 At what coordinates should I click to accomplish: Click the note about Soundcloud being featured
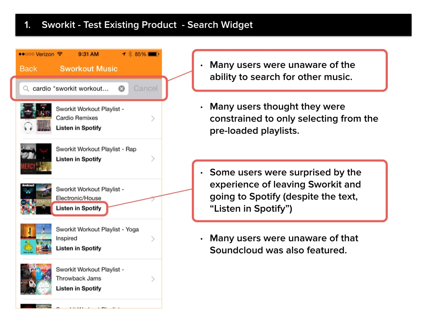tap(284, 244)
